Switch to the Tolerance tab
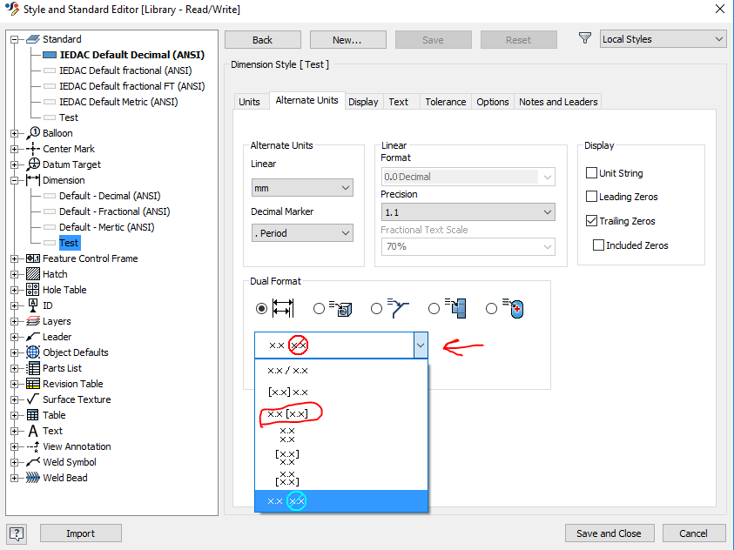This screenshot has height=550, width=734. (x=446, y=102)
